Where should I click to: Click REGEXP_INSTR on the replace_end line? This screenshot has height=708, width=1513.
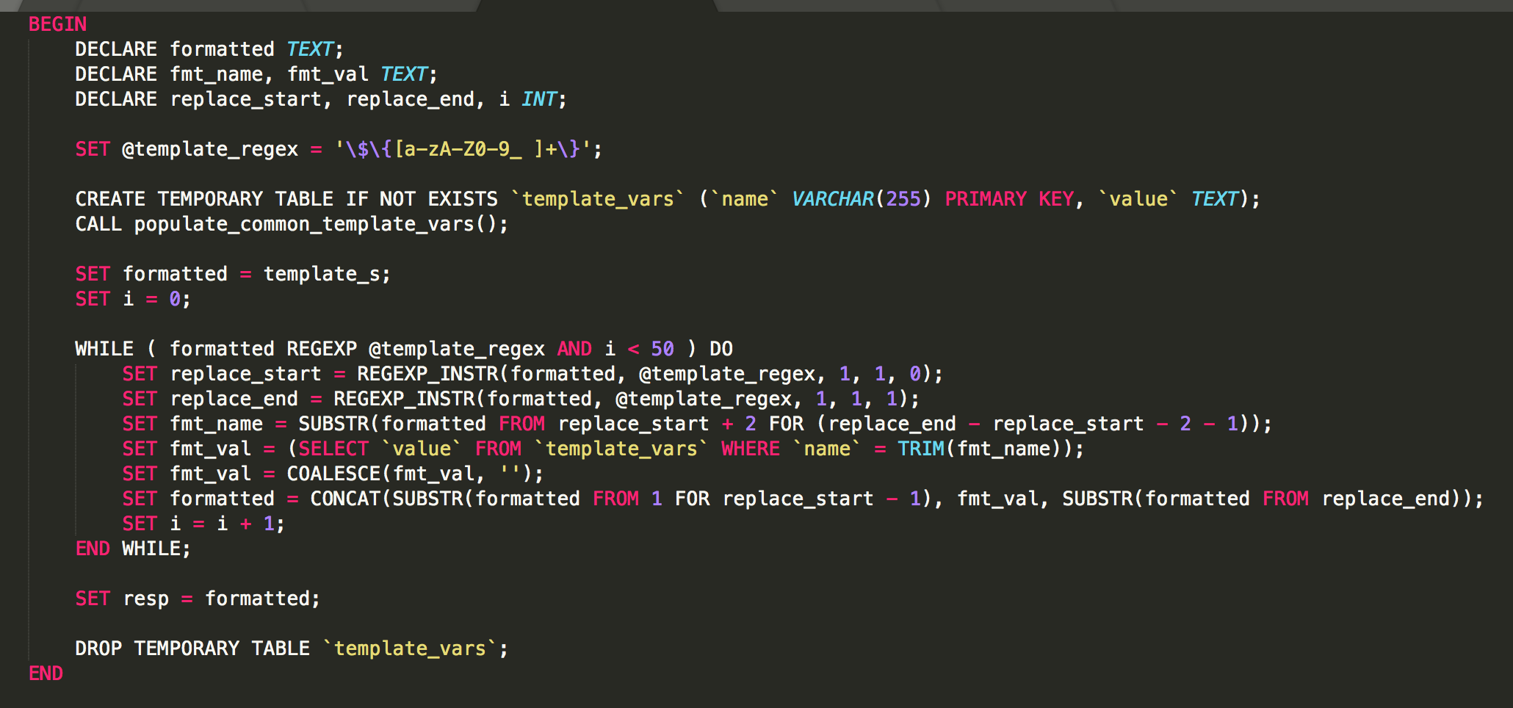[404, 399]
